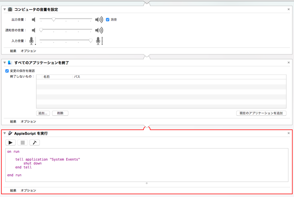This screenshot has width=294, height=197.
Task: Open 結果 tab of AppleScript action
Action: tap(13, 190)
